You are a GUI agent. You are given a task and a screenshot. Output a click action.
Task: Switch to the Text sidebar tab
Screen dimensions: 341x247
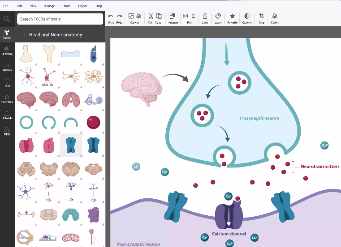(7, 83)
